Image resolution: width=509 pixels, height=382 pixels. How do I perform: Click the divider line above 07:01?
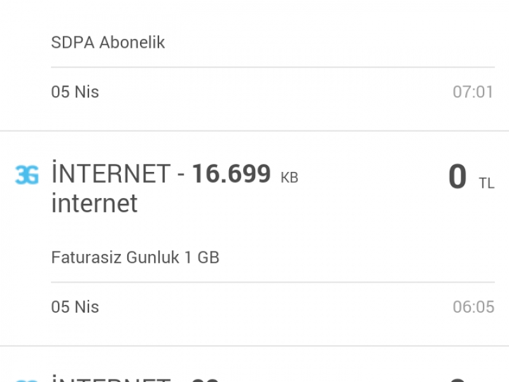point(272,67)
